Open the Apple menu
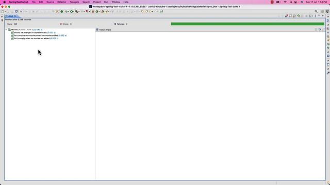330x185 pixels. (x=5, y=2)
